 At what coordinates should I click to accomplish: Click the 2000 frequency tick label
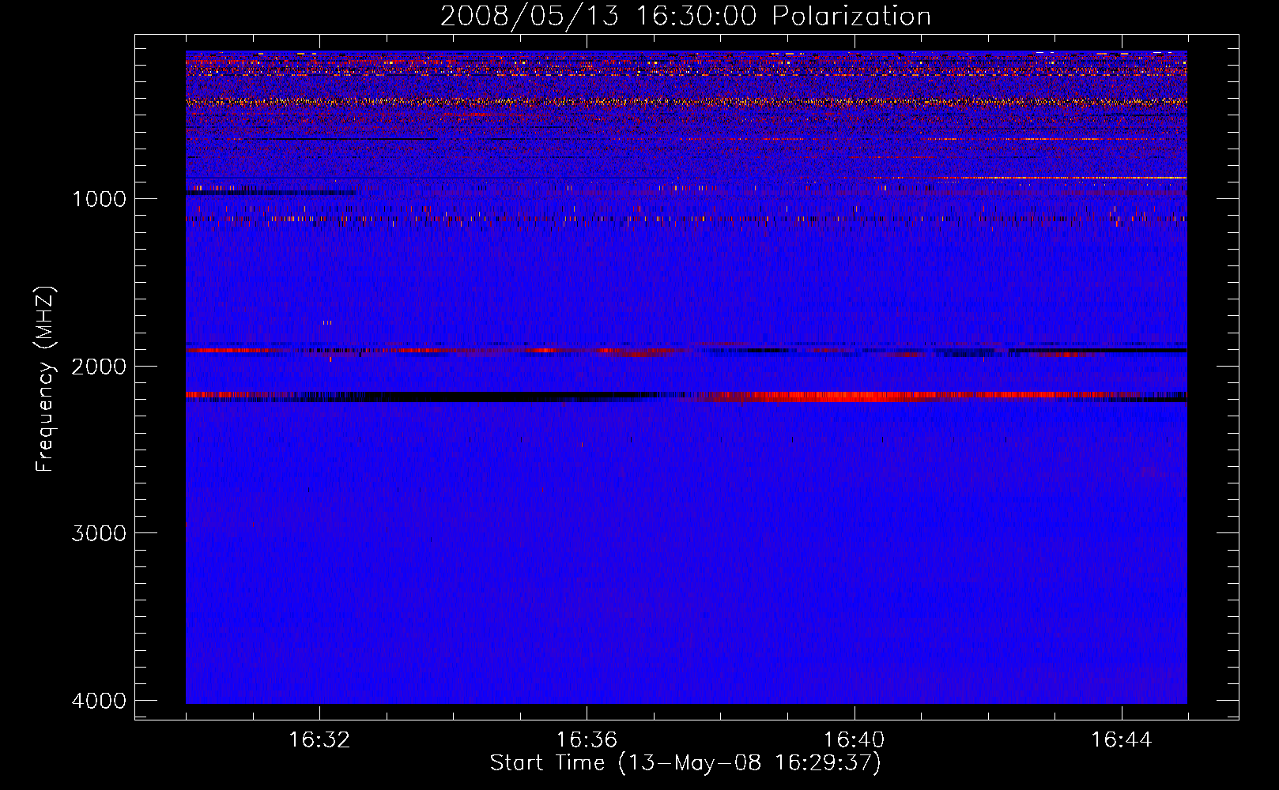coord(99,366)
